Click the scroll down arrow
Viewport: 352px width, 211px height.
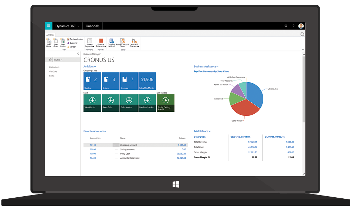(303, 174)
